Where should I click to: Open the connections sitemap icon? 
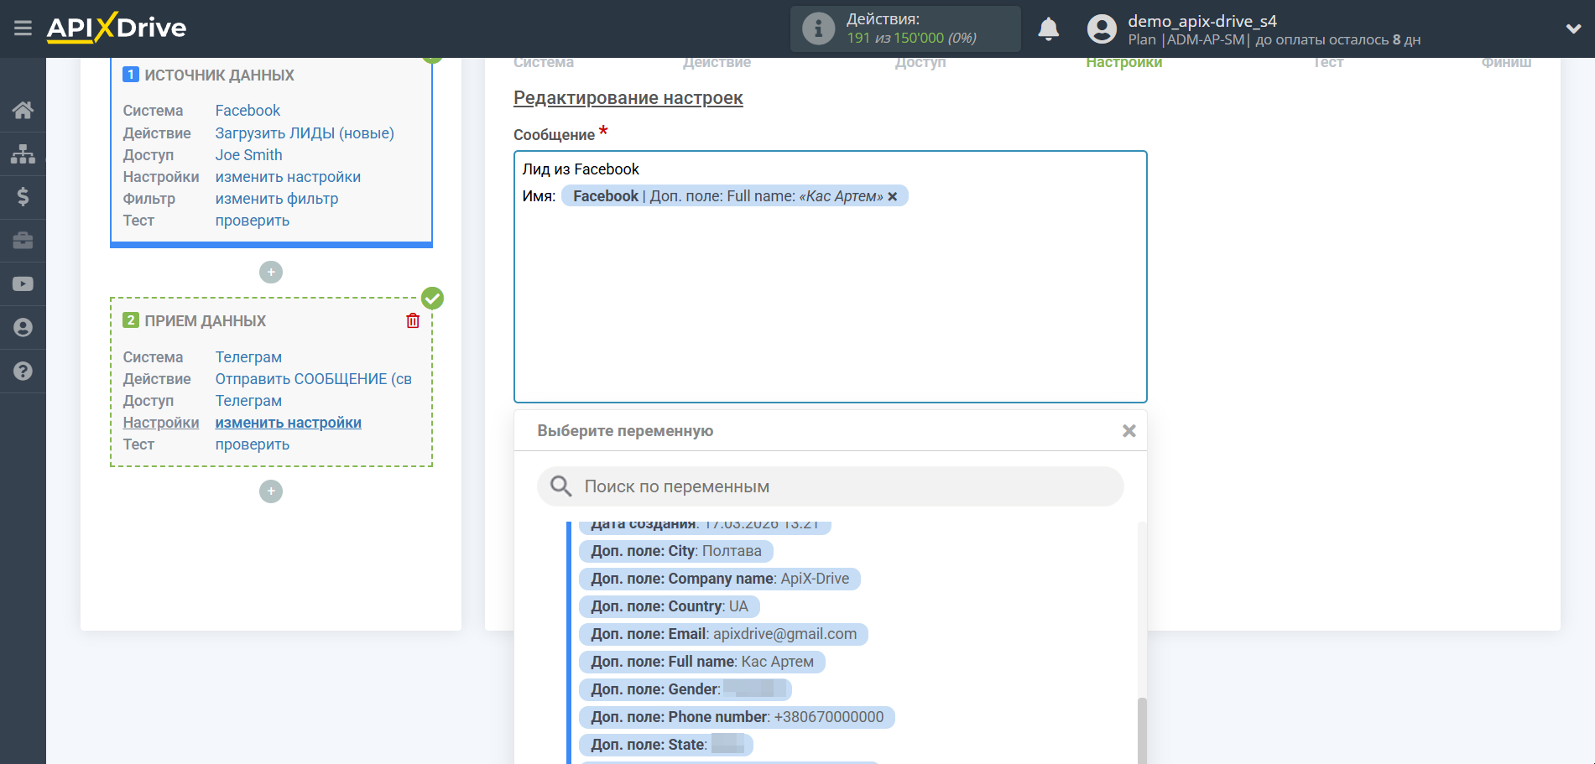coord(23,153)
